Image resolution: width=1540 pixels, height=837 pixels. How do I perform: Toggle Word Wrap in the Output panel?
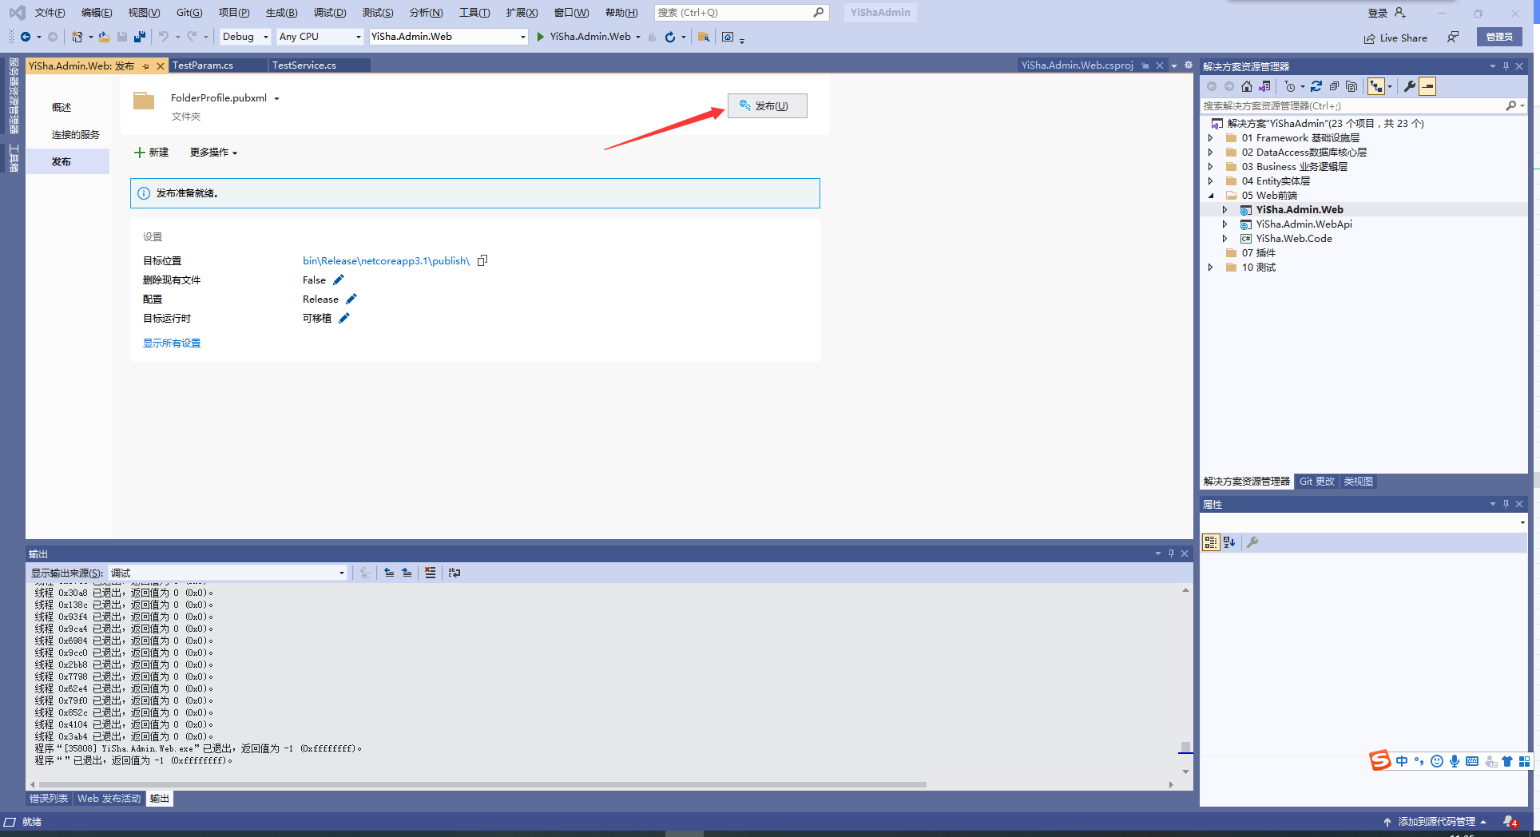[454, 573]
